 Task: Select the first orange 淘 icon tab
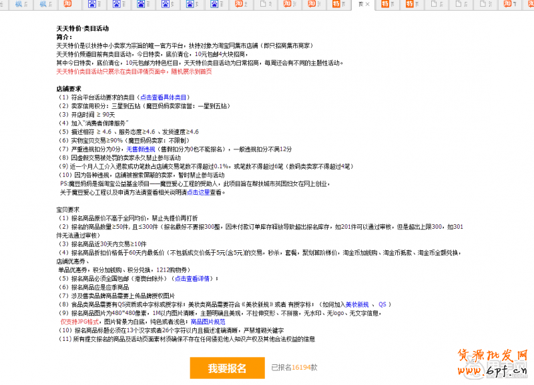[69, 5]
